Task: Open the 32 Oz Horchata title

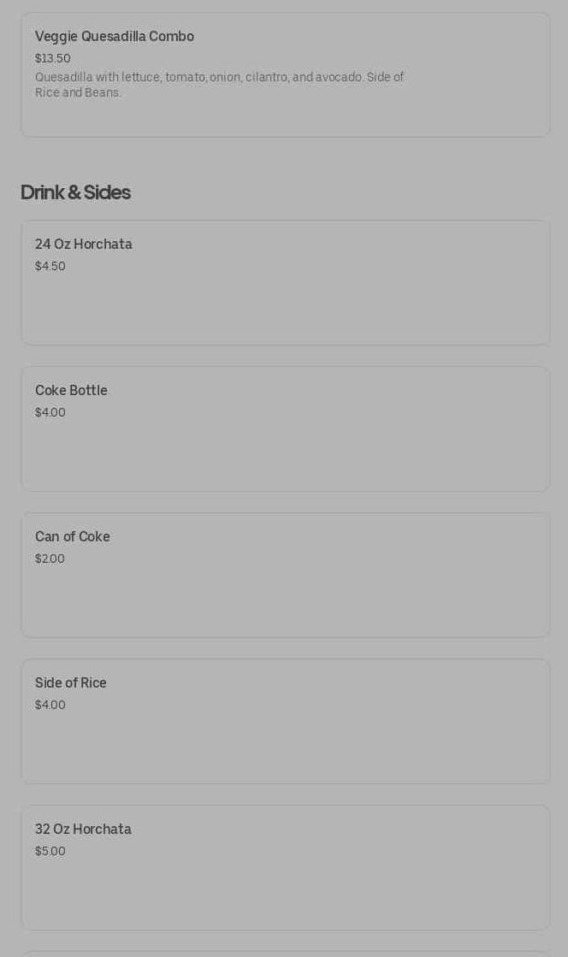Action: [x=83, y=830]
